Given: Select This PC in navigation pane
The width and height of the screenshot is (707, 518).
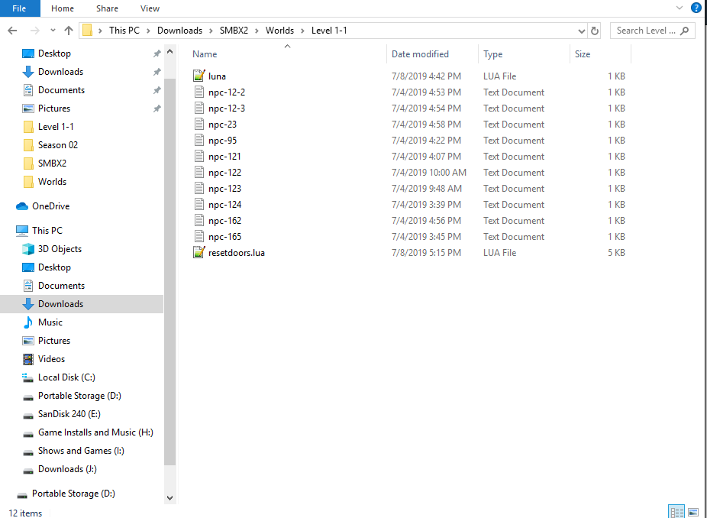Looking at the screenshot, I should [47, 231].
